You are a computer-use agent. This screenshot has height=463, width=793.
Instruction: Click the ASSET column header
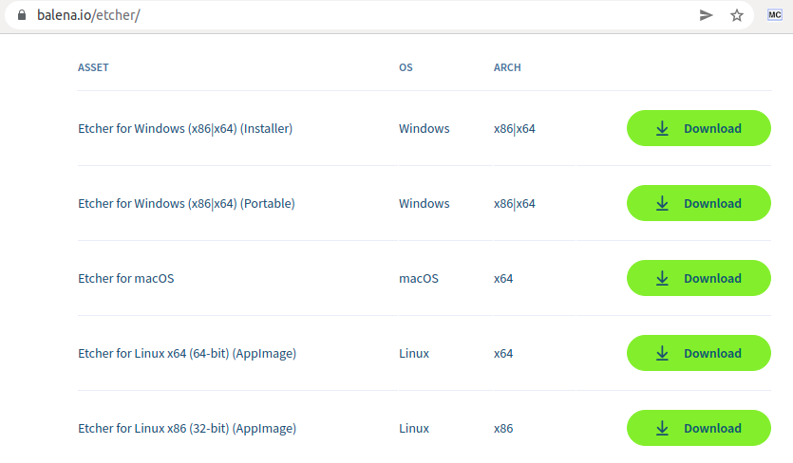(93, 67)
